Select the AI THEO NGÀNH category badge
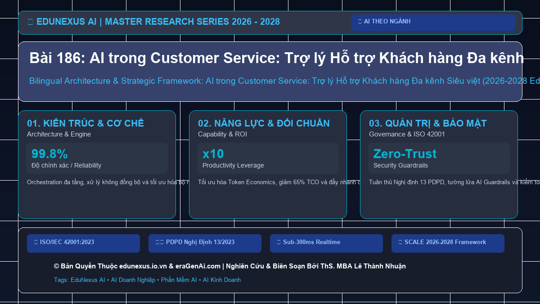This screenshot has width=540, height=304. (433, 23)
